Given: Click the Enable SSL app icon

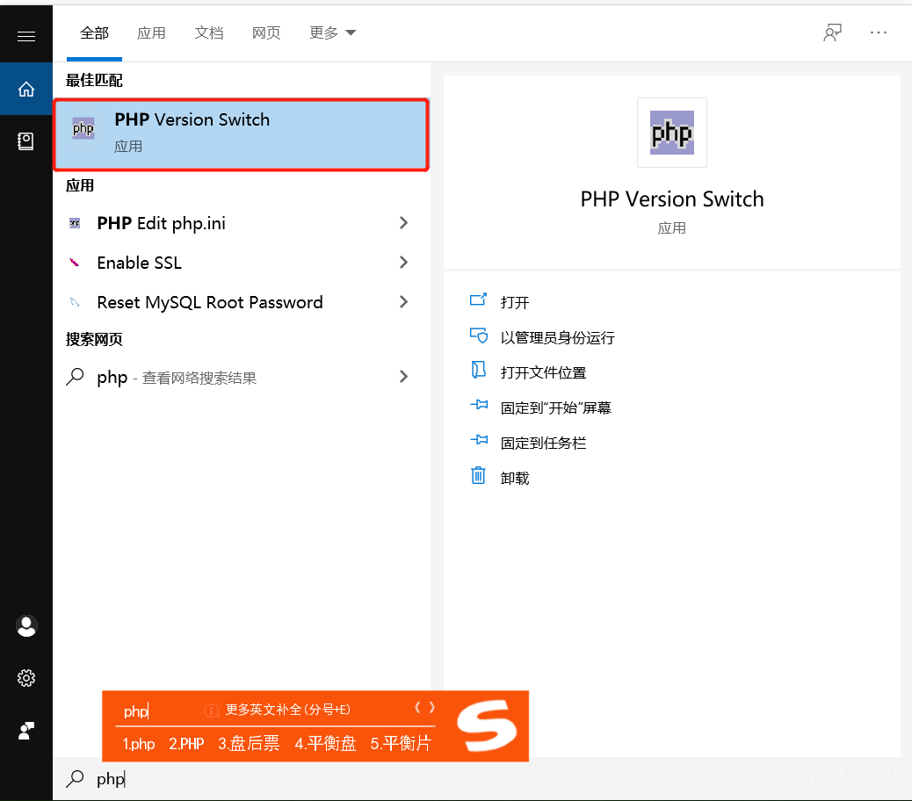Looking at the screenshot, I should (x=75, y=262).
